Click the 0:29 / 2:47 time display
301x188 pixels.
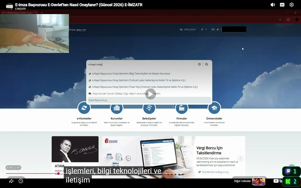(x=13, y=168)
